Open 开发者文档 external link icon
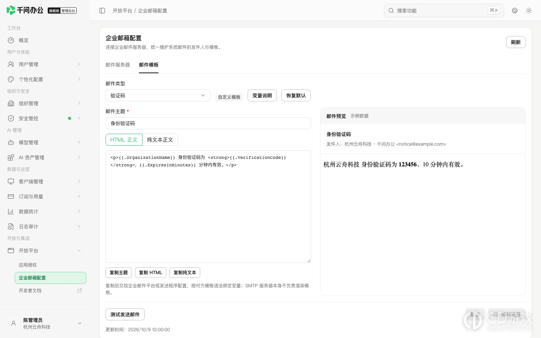The height and width of the screenshot is (338, 541). tap(80, 291)
